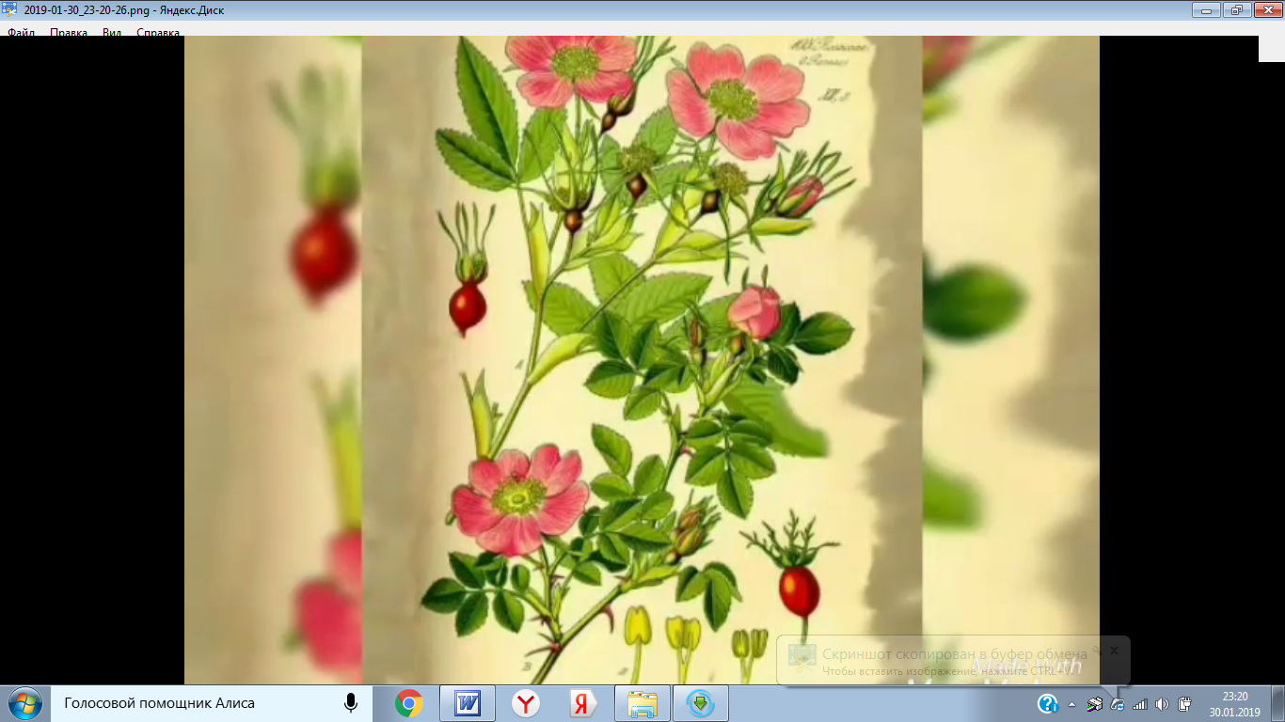Click the Алиса voice assistant search field
Image resolution: width=1285 pixels, height=722 pixels.
[x=211, y=703]
